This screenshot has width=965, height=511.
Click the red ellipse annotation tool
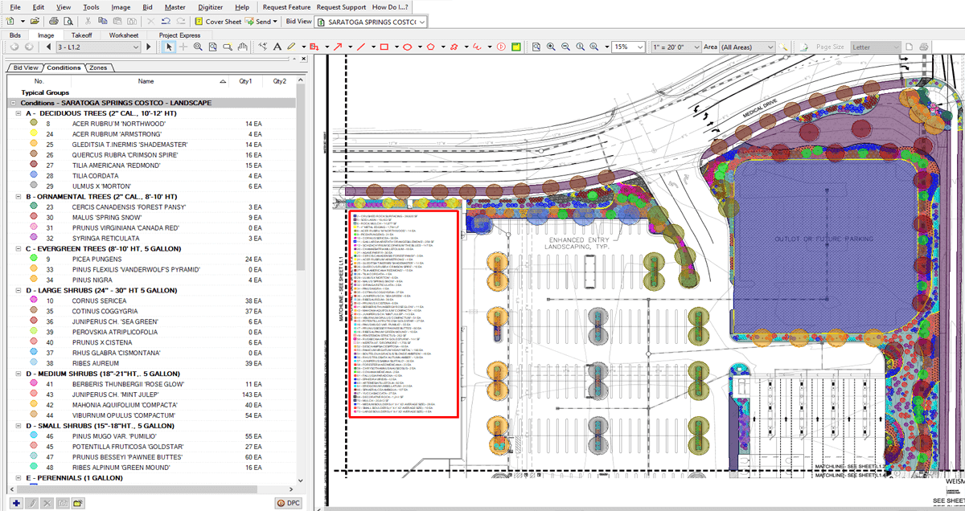pyautogui.click(x=408, y=47)
